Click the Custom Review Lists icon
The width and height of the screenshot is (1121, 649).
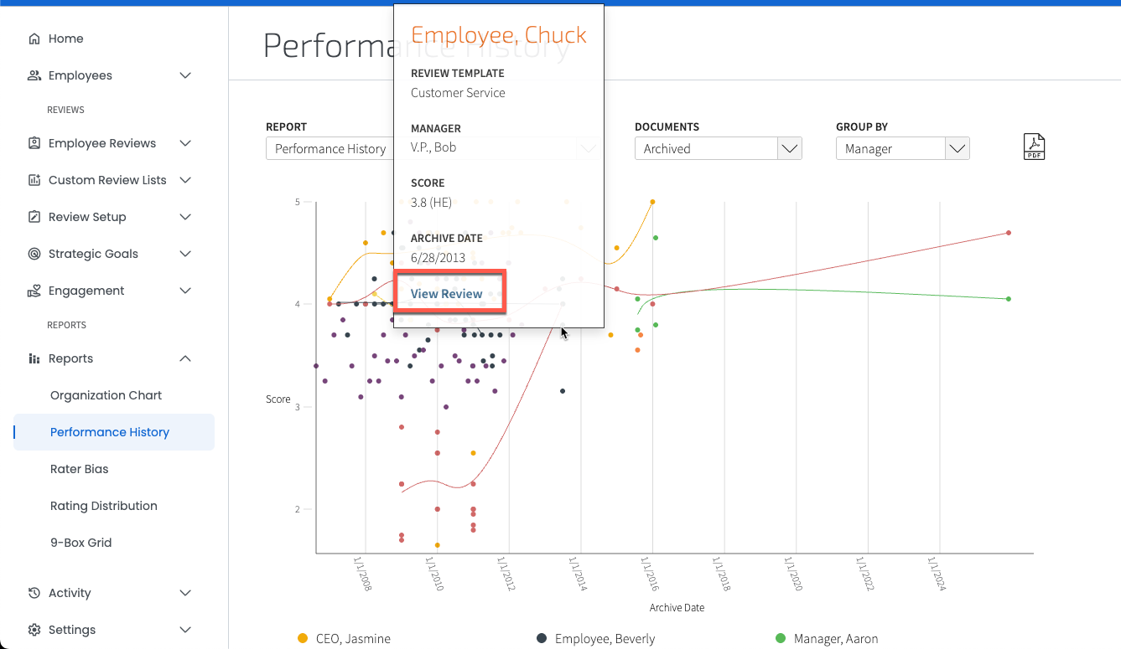[34, 180]
